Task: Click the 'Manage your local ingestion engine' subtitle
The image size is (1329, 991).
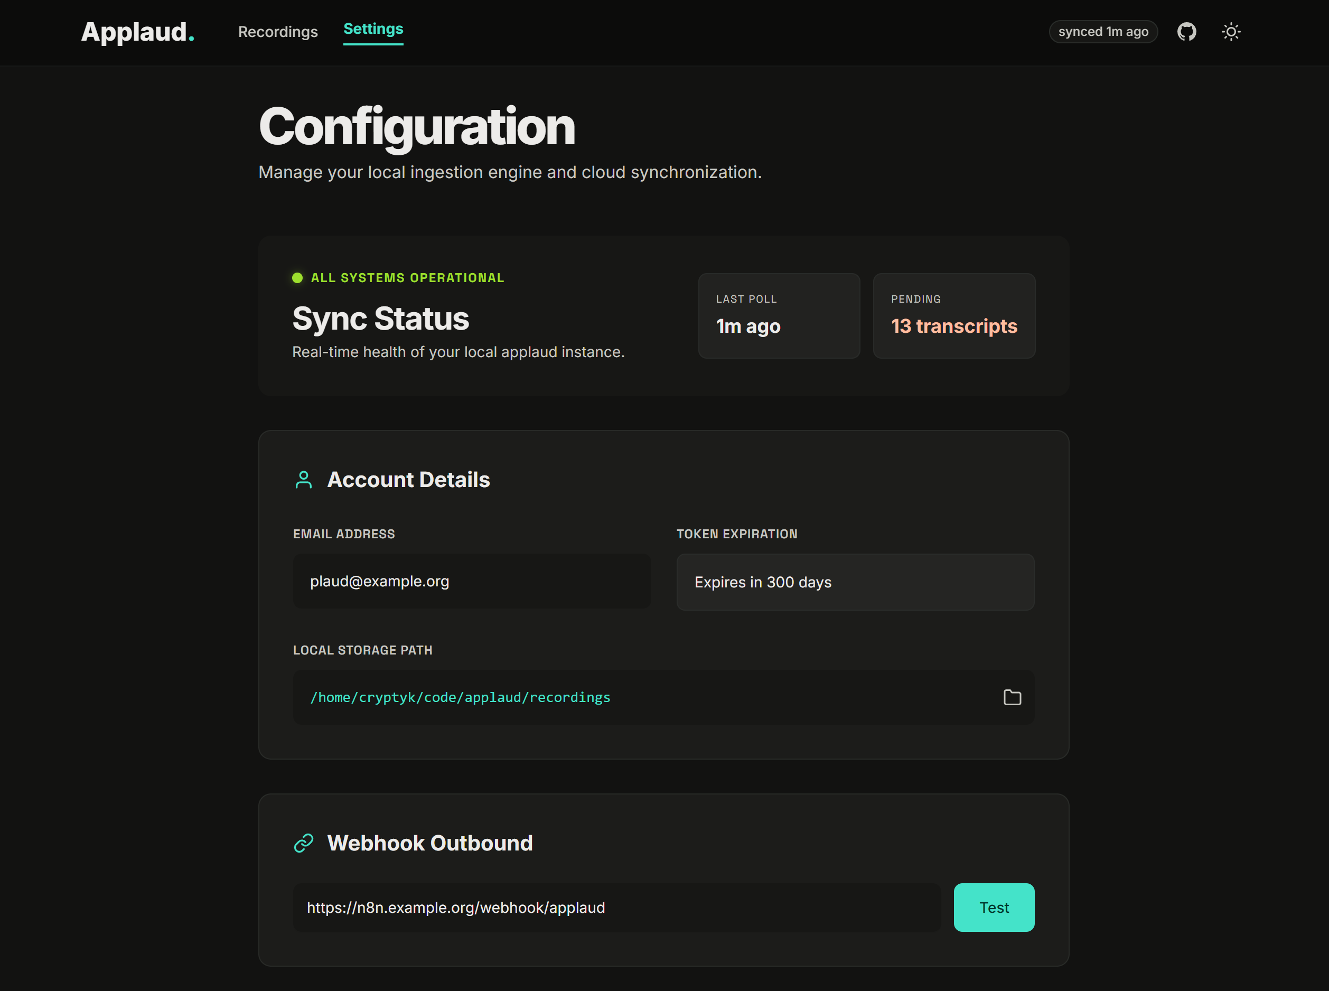Action: point(510,173)
